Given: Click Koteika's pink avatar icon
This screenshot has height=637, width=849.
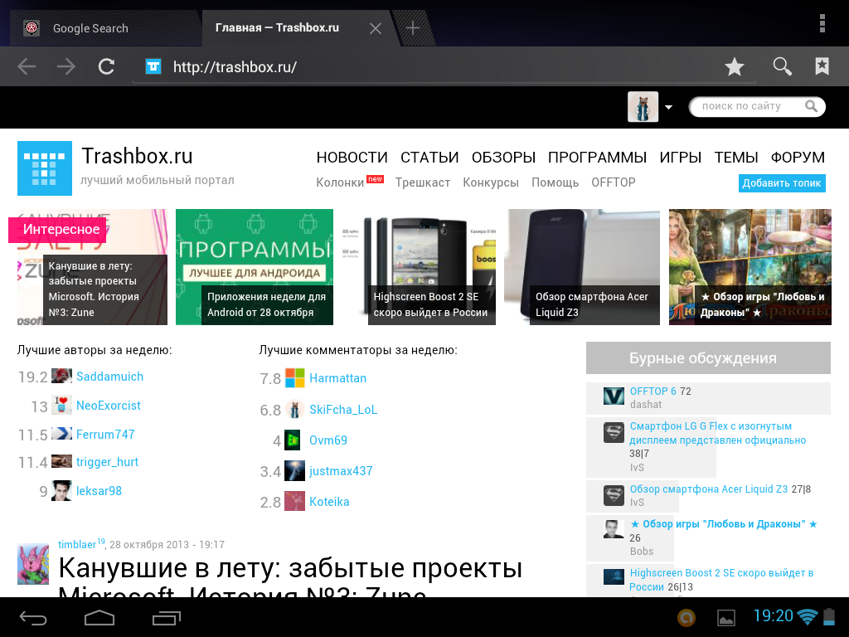Looking at the screenshot, I should click(x=294, y=501).
